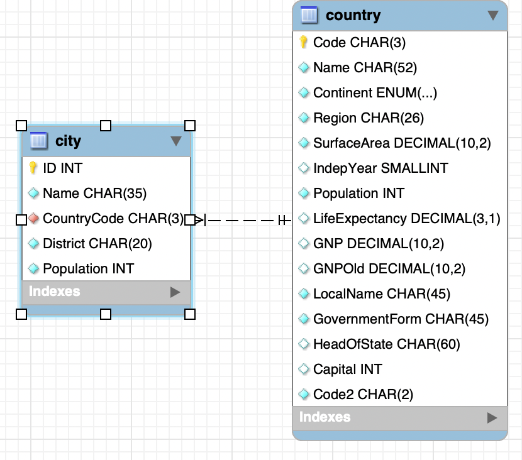Click the primary key icon beside ID INT
This screenshot has height=460, width=522.
(x=33, y=168)
